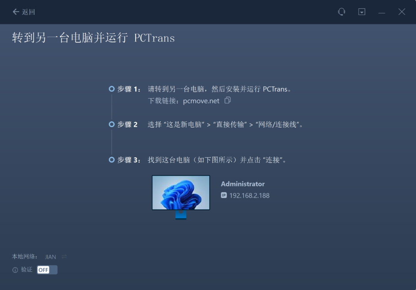Click the IP address 192.168.2.188
The width and height of the screenshot is (416, 290).
click(x=249, y=196)
